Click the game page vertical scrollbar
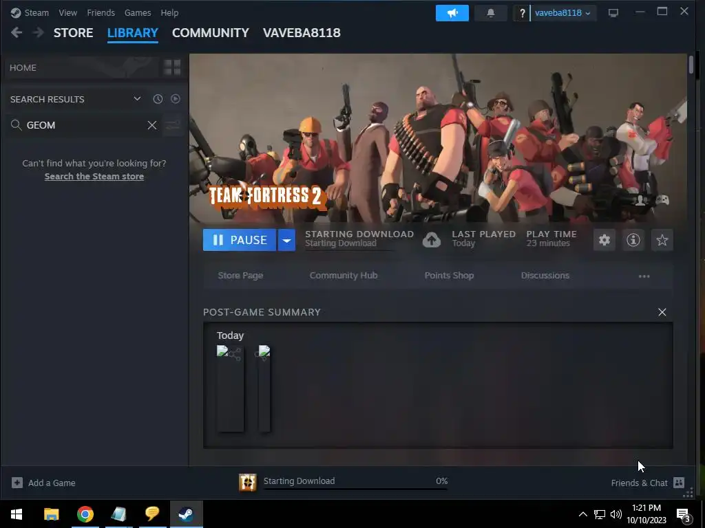Image resolution: width=705 pixels, height=528 pixels. 691,65
